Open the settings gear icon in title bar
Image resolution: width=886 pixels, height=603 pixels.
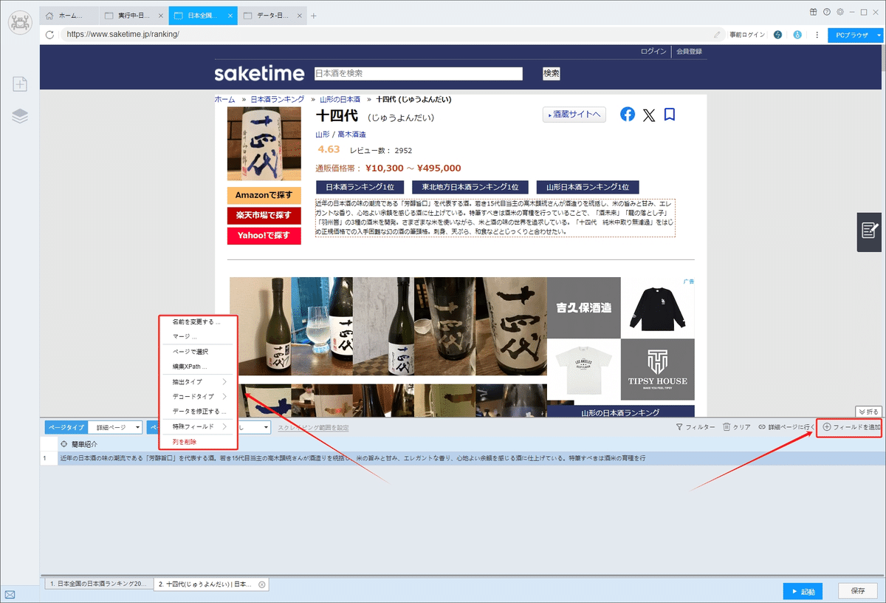[x=839, y=12]
